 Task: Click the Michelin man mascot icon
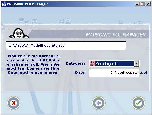coord(19,33)
